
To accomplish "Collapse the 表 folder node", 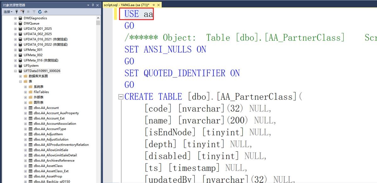I will pyautogui.click(x=20, y=81).
